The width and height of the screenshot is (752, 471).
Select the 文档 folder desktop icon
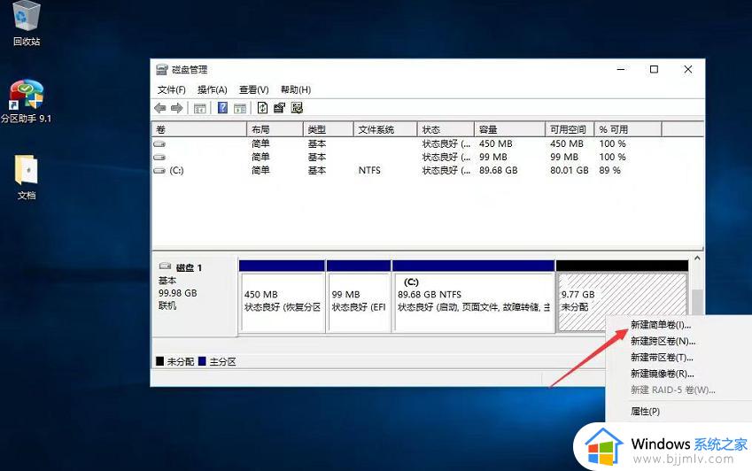click(27, 177)
